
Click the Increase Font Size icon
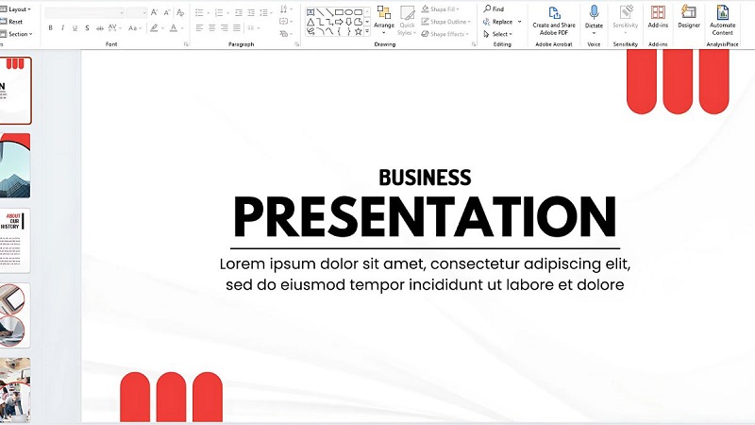click(x=156, y=13)
